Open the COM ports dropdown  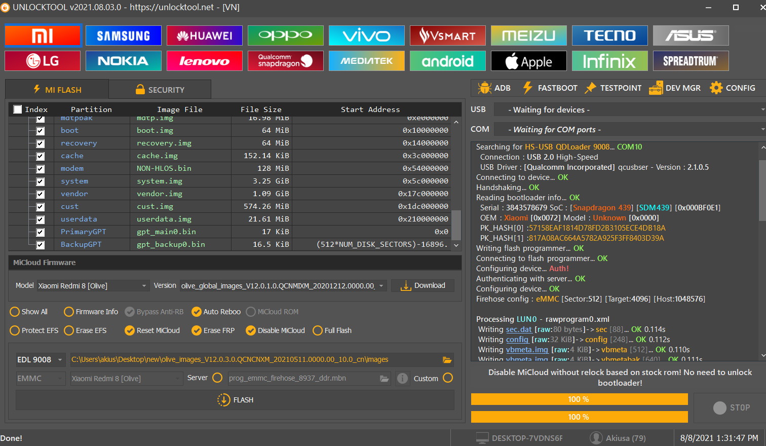[x=630, y=129]
